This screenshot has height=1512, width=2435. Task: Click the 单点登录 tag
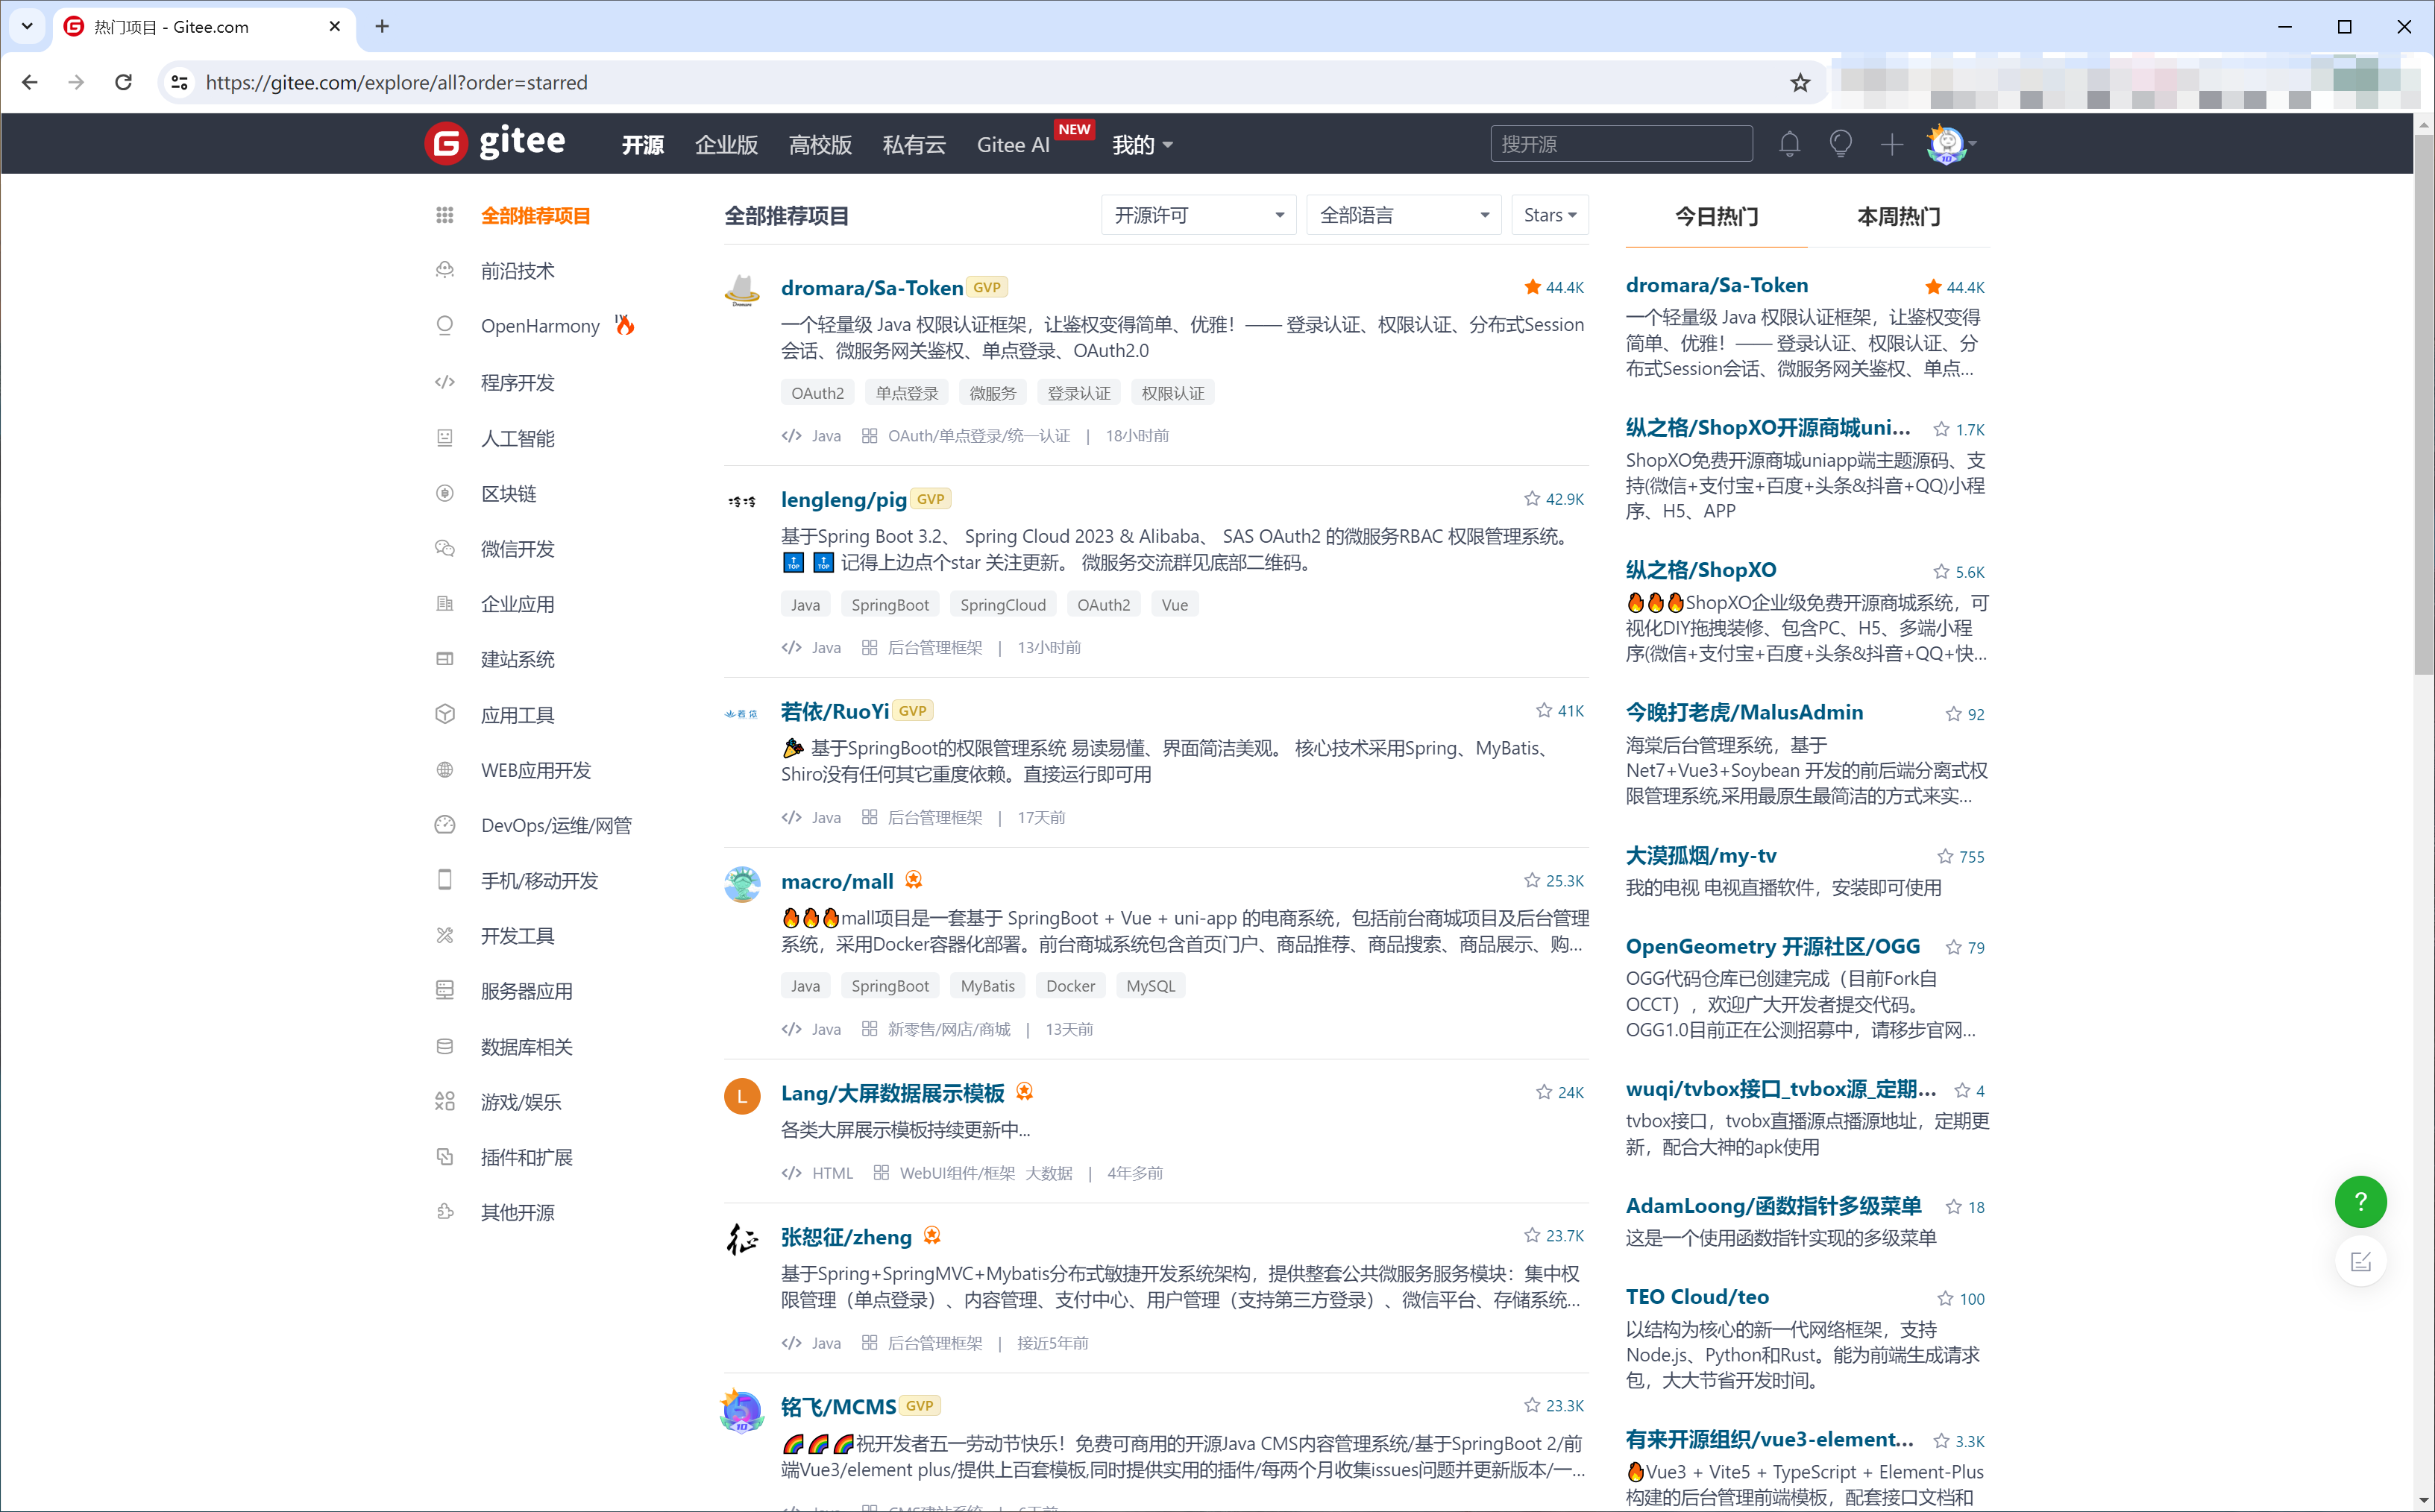pos(906,393)
